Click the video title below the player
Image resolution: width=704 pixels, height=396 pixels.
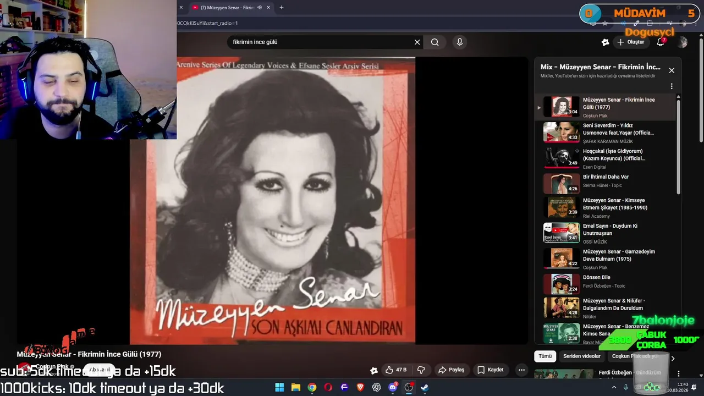click(89, 354)
